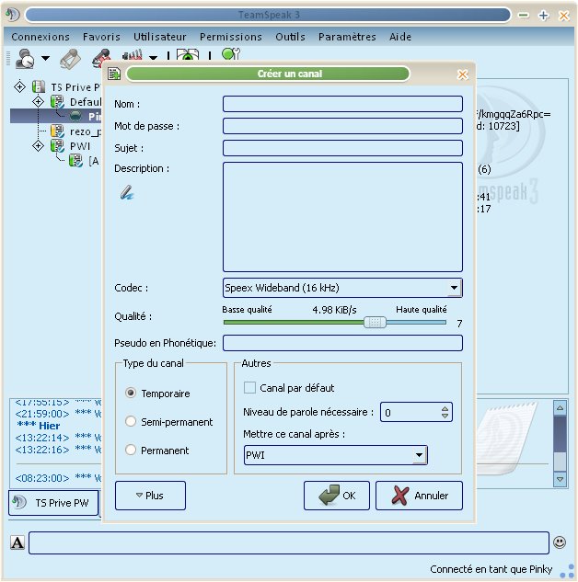Viewport: 578px width, 582px height.
Task: Open the emoticon smiley picker
Action: coord(560,543)
